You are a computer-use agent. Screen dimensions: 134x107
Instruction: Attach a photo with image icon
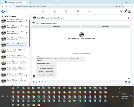point(36,82)
